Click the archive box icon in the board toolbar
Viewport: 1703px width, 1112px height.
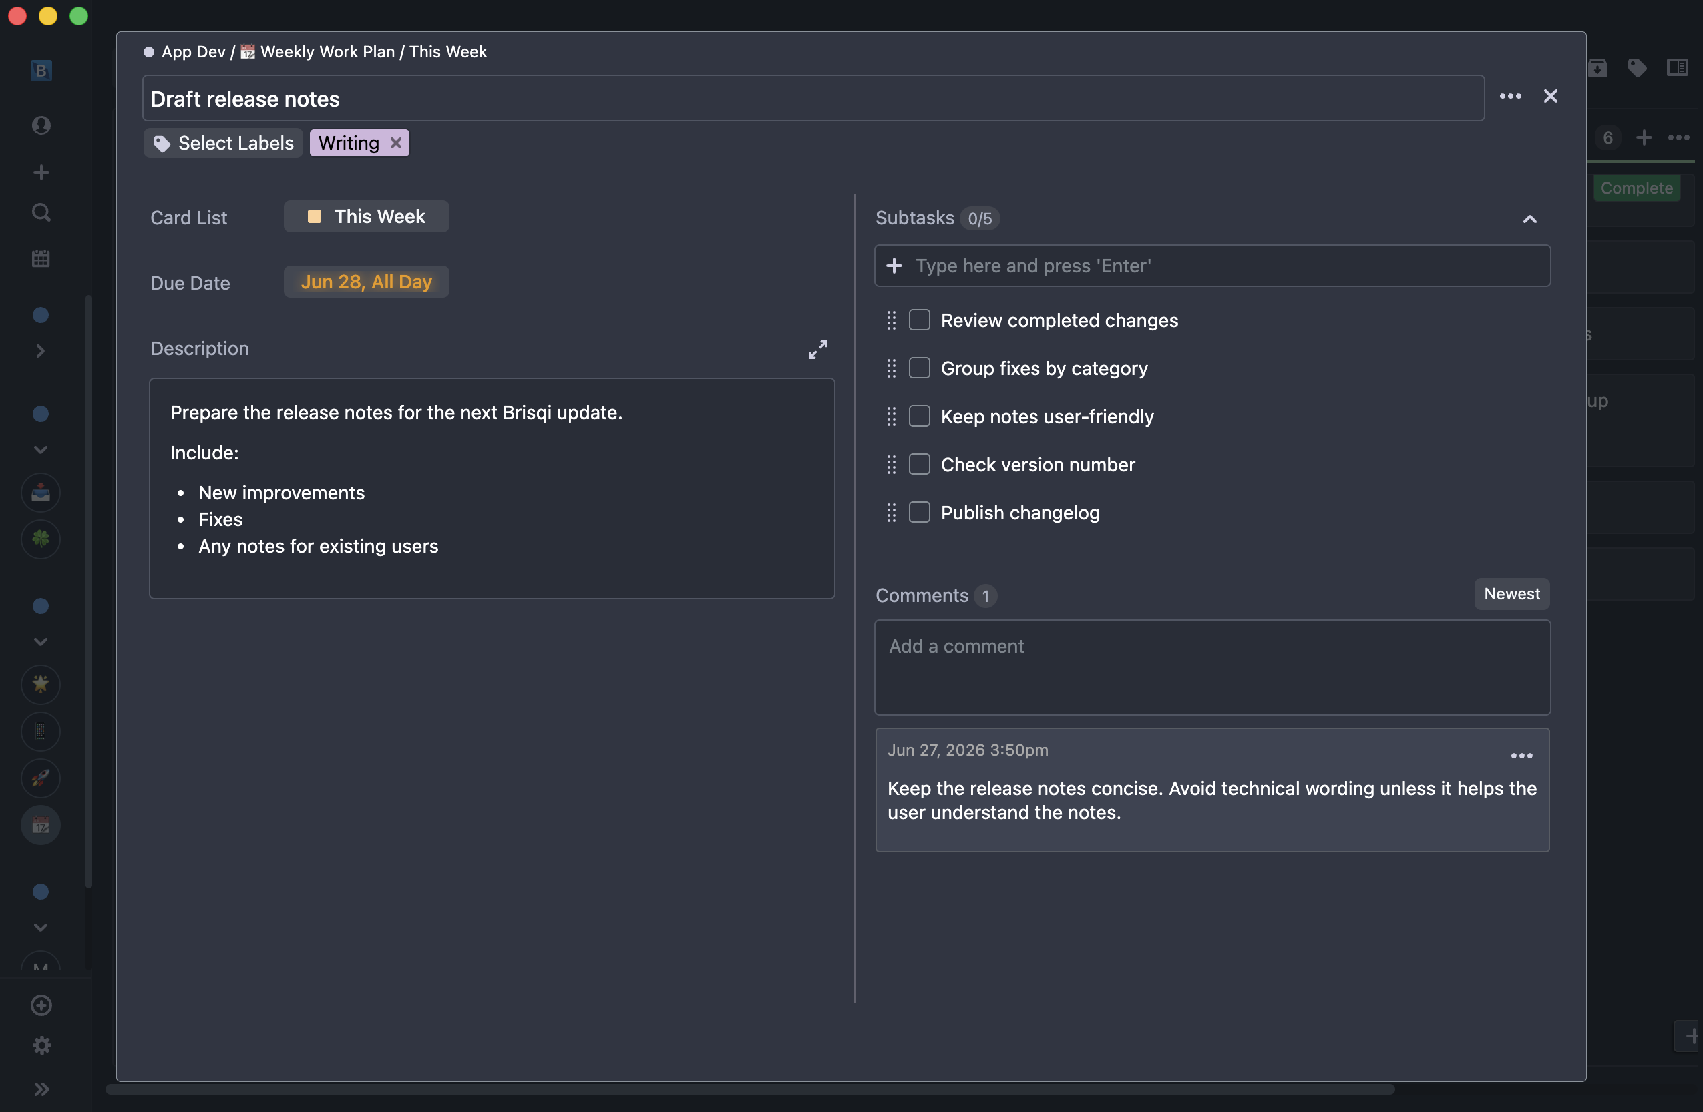pyautogui.click(x=1597, y=68)
